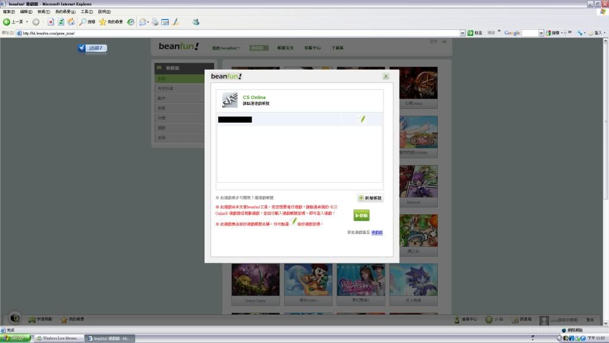Click the beanfun logo in page header
This screenshot has height=343, width=609.
pyautogui.click(x=178, y=46)
